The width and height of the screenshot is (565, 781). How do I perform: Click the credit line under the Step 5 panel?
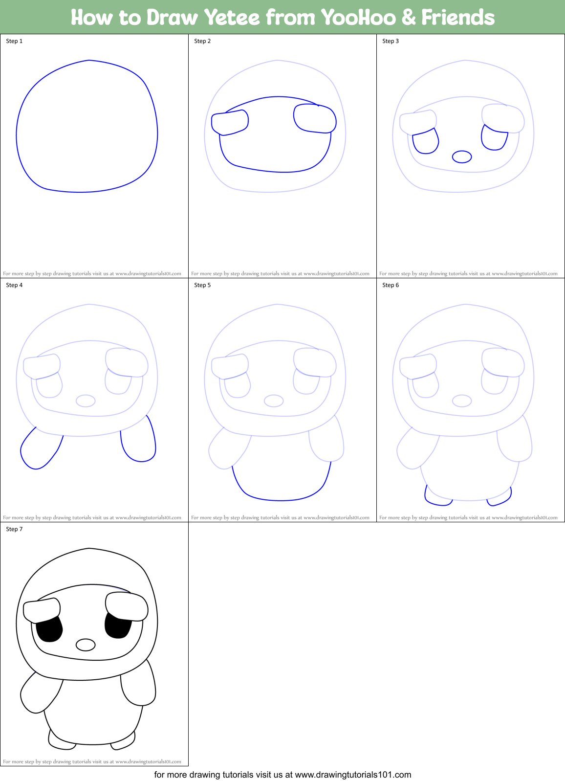pyautogui.click(x=280, y=518)
